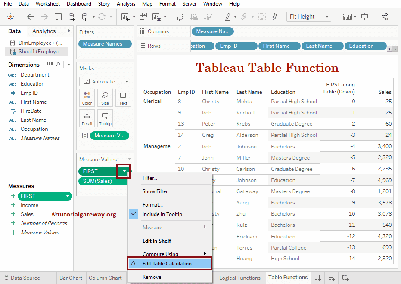Open the Color property in the Marks card
The height and width of the screenshot is (284, 401).
pos(87,98)
